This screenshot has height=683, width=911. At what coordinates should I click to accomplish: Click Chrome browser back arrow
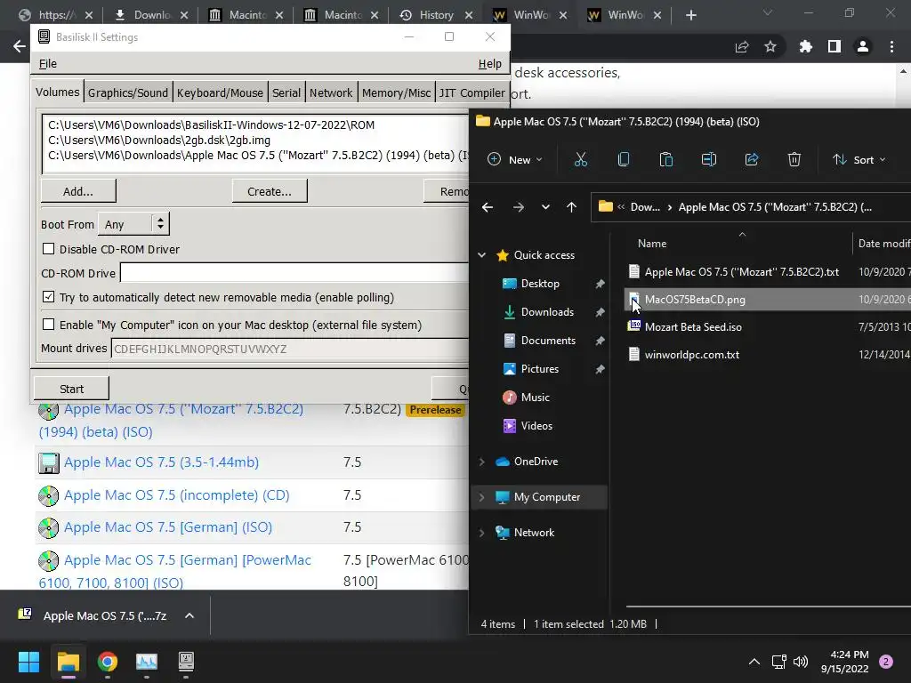20,46
